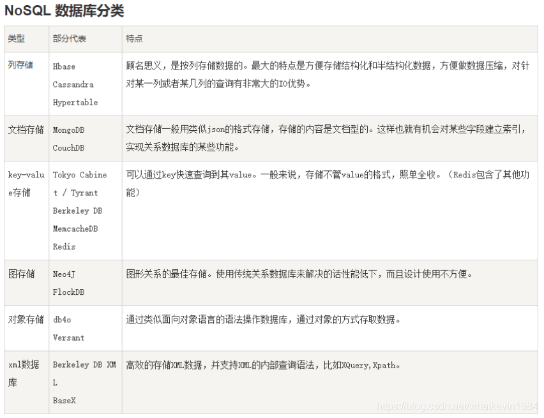Click the 'Berkeley DB' key-value entry
This screenshot has height=418, width=544.
pyautogui.click(x=77, y=211)
